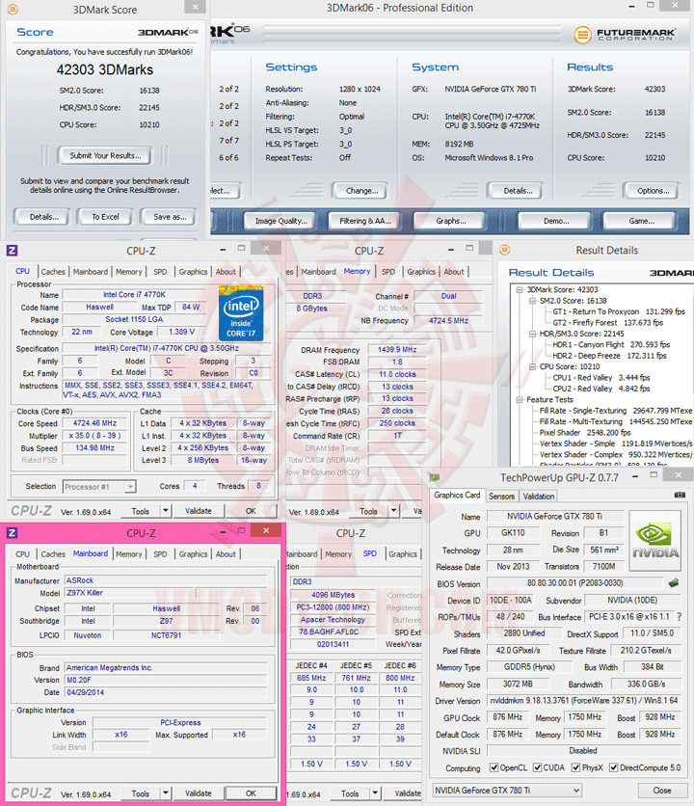This screenshot has height=806, width=694.
Task: Select the HDR2 - Deep Freeze result row
Action: click(610, 356)
